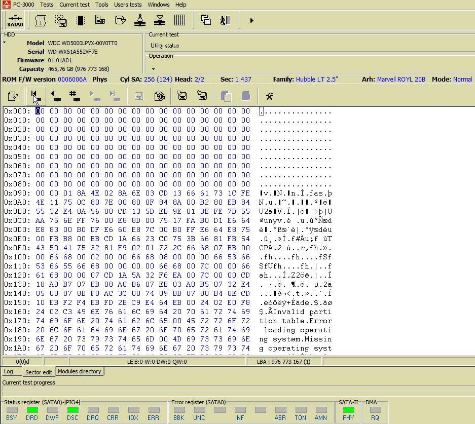Image resolution: width=475 pixels, height=424 pixels.
Task: Click the disk cylinder with arrow icon
Action: coord(120,20)
